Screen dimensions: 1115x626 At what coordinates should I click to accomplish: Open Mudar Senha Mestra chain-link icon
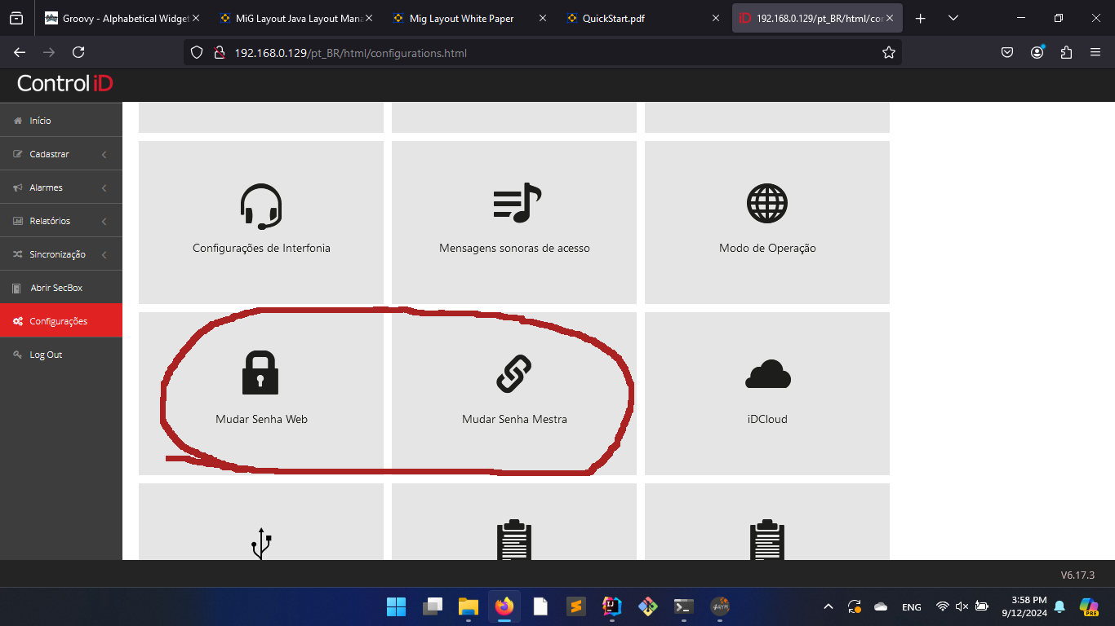514,374
